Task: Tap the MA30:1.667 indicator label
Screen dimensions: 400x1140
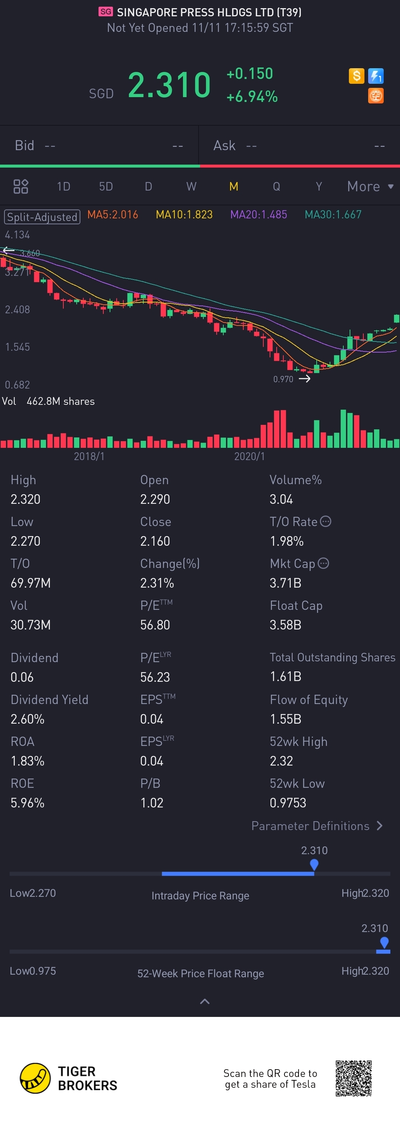Action: (333, 215)
